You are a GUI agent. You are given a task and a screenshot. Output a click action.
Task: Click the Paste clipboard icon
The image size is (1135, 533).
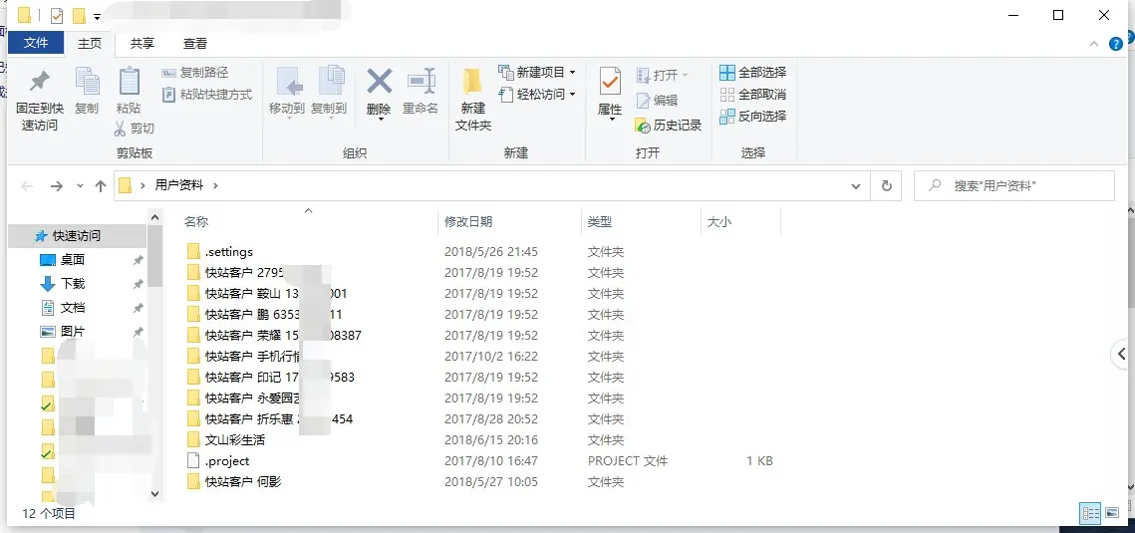pos(129,81)
